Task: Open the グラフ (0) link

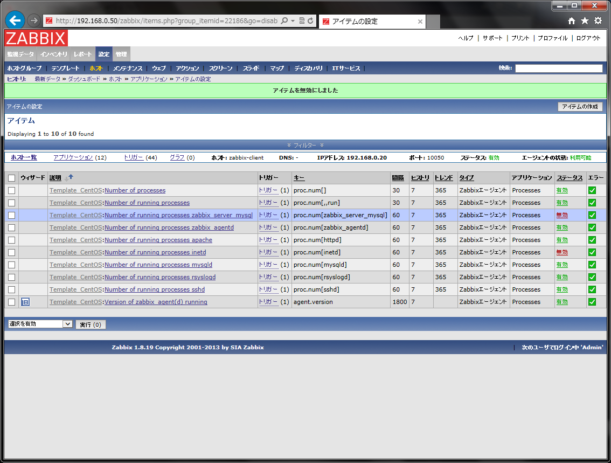Action: (x=177, y=157)
